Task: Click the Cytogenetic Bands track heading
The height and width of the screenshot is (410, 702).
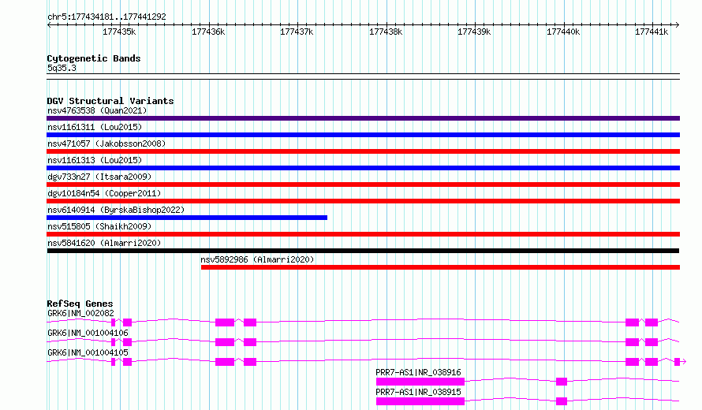Action: coord(94,58)
